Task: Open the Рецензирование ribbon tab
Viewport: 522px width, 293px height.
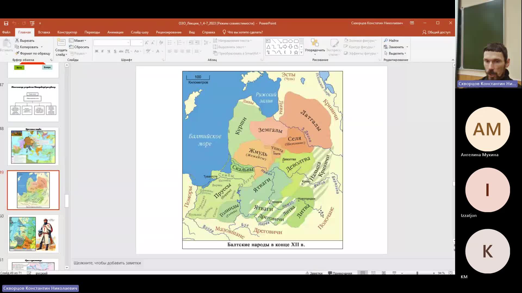Action: tap(169, 32)
